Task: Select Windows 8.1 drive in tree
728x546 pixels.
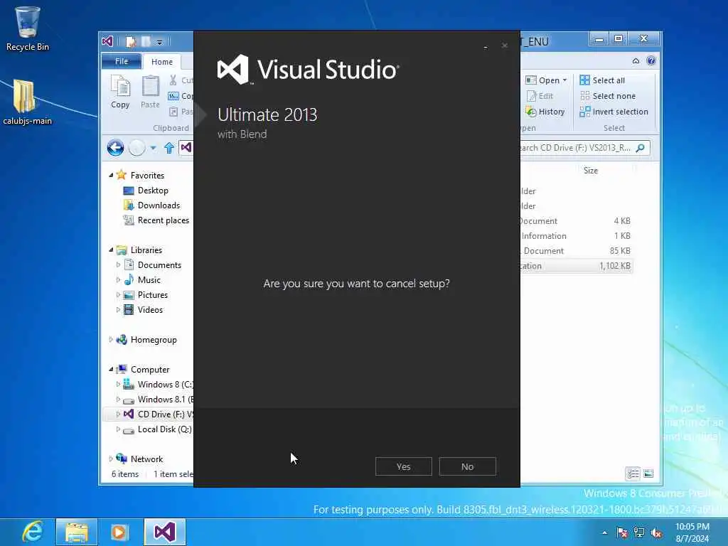Action: [165, 400]
